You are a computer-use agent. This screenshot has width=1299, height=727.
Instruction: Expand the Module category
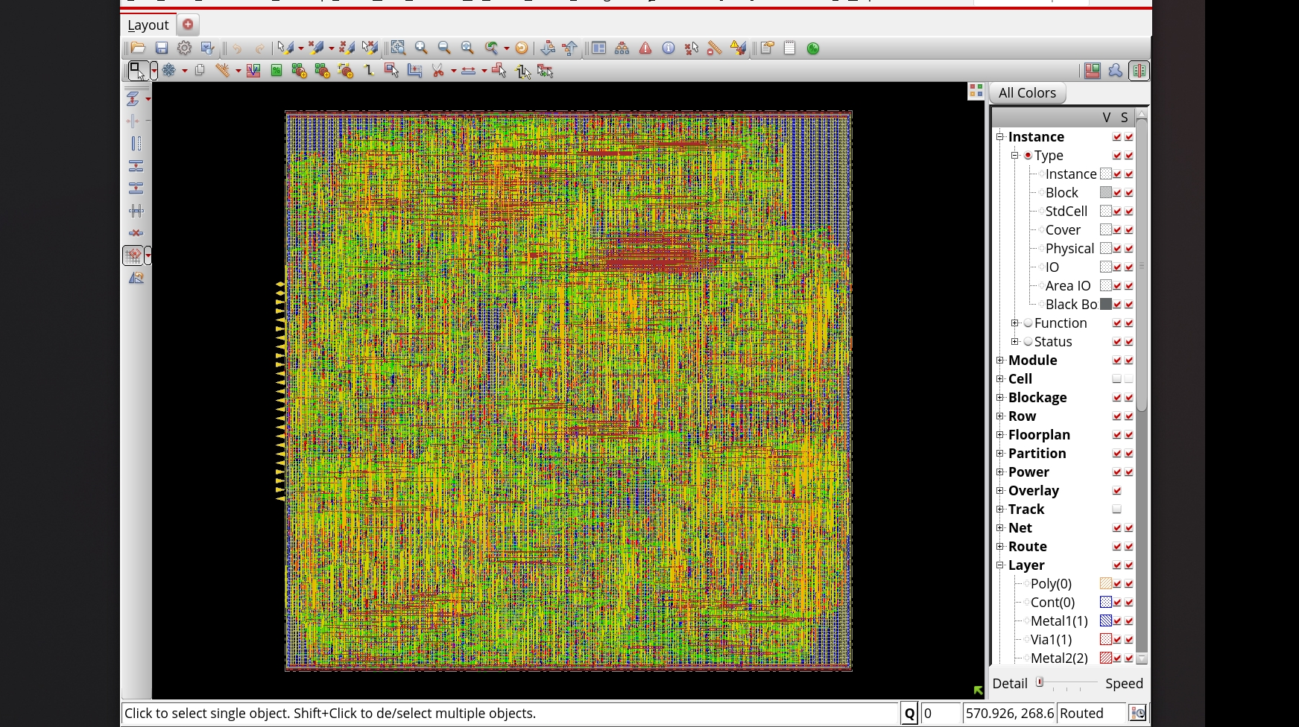tap(1000, 360)
